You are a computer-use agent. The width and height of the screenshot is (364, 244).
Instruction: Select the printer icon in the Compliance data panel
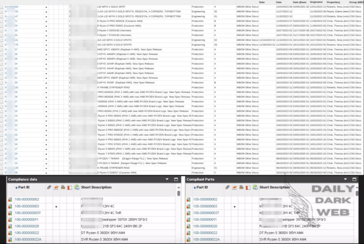pos(62,187)
